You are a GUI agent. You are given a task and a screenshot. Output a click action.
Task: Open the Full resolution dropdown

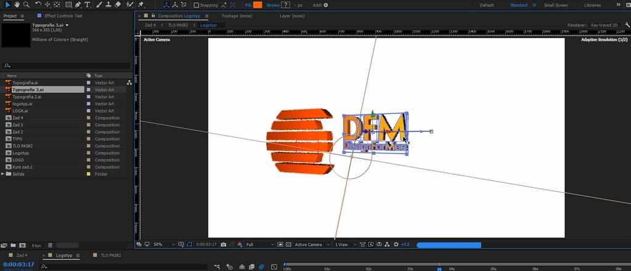tap(261, 245)
